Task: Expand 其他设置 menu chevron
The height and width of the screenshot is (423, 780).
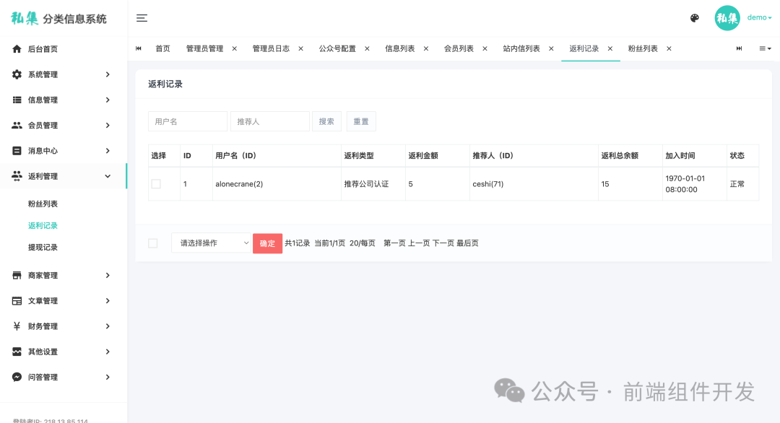Action: (x=108, y=352)
